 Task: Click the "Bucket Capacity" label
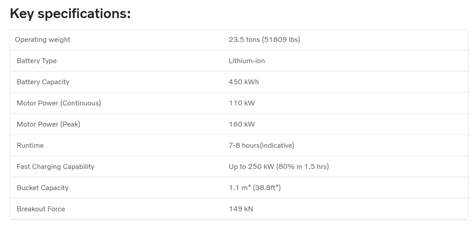click(x=42, y=188)
